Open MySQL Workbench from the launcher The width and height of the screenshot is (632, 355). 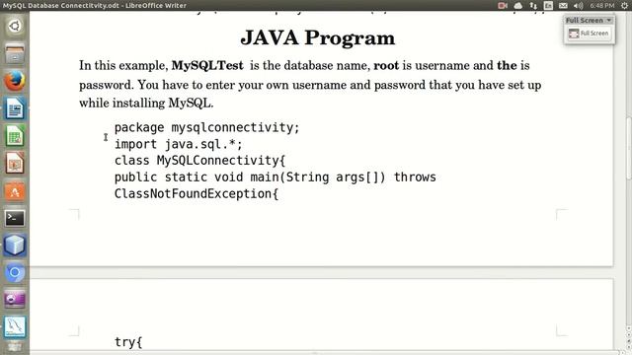(x=15, y=326)
